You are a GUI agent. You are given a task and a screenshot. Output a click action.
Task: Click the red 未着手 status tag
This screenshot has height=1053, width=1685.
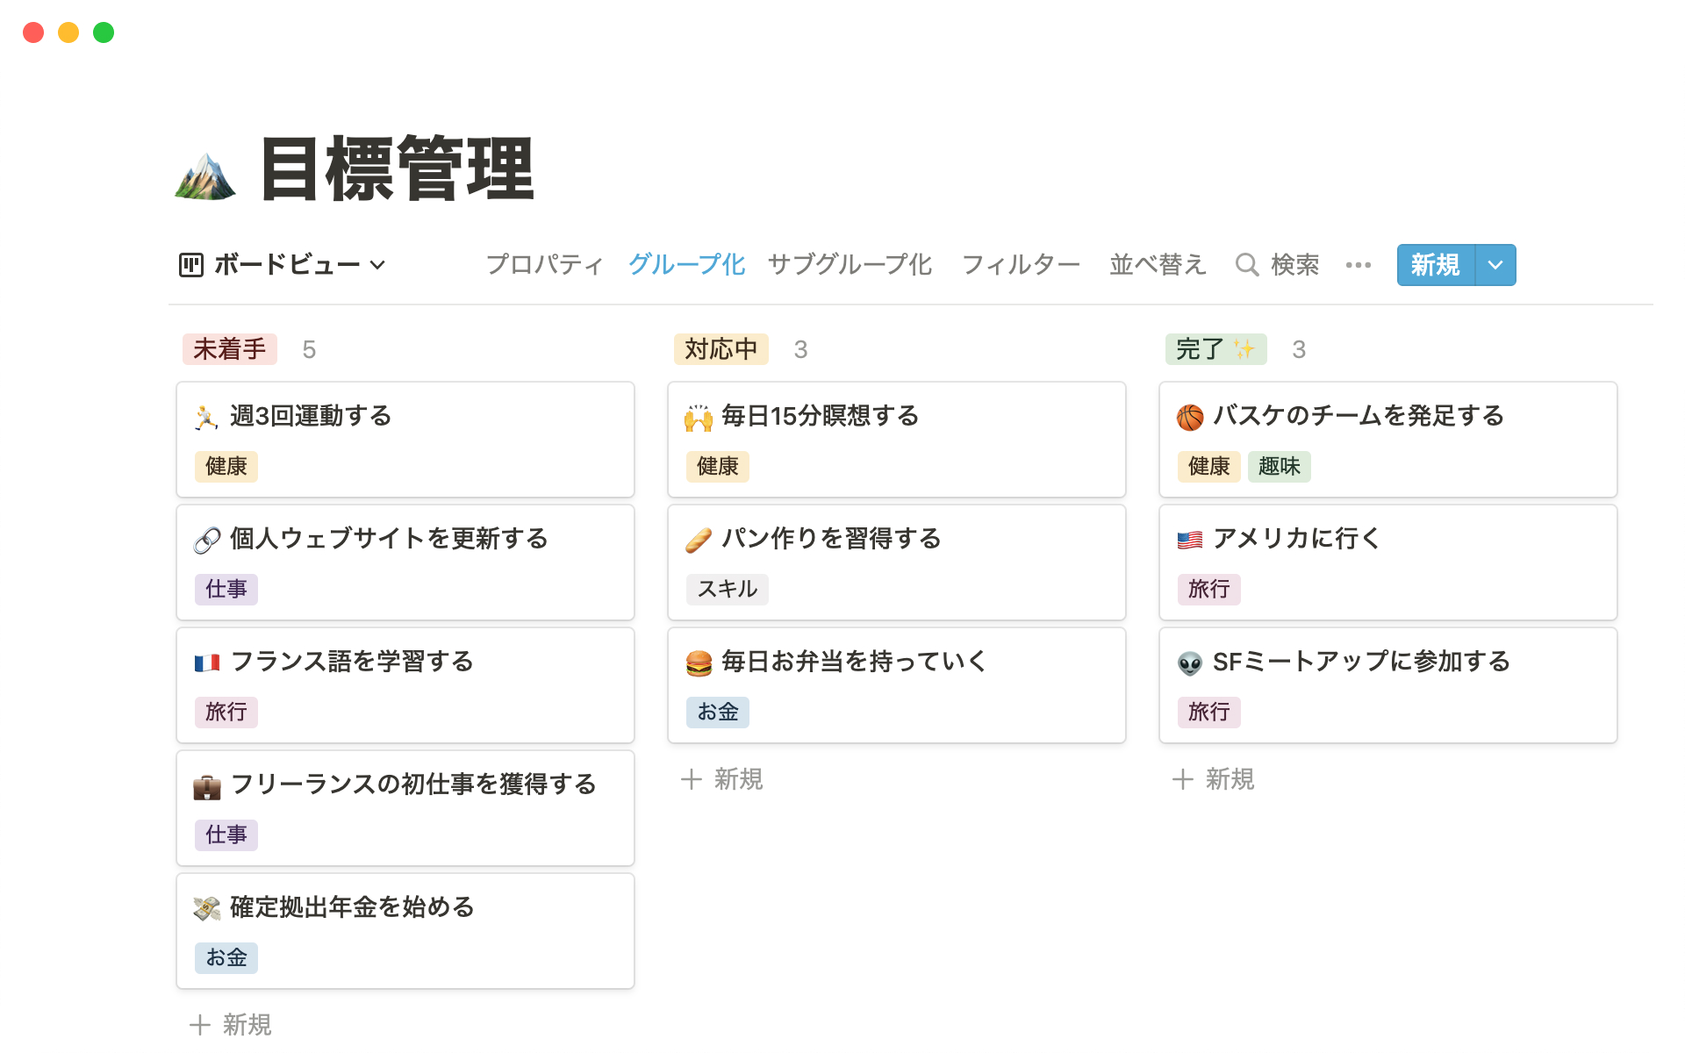pos(229,349)
